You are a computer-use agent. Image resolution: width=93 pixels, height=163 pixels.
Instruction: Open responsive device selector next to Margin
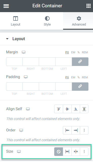coord(24,52)
